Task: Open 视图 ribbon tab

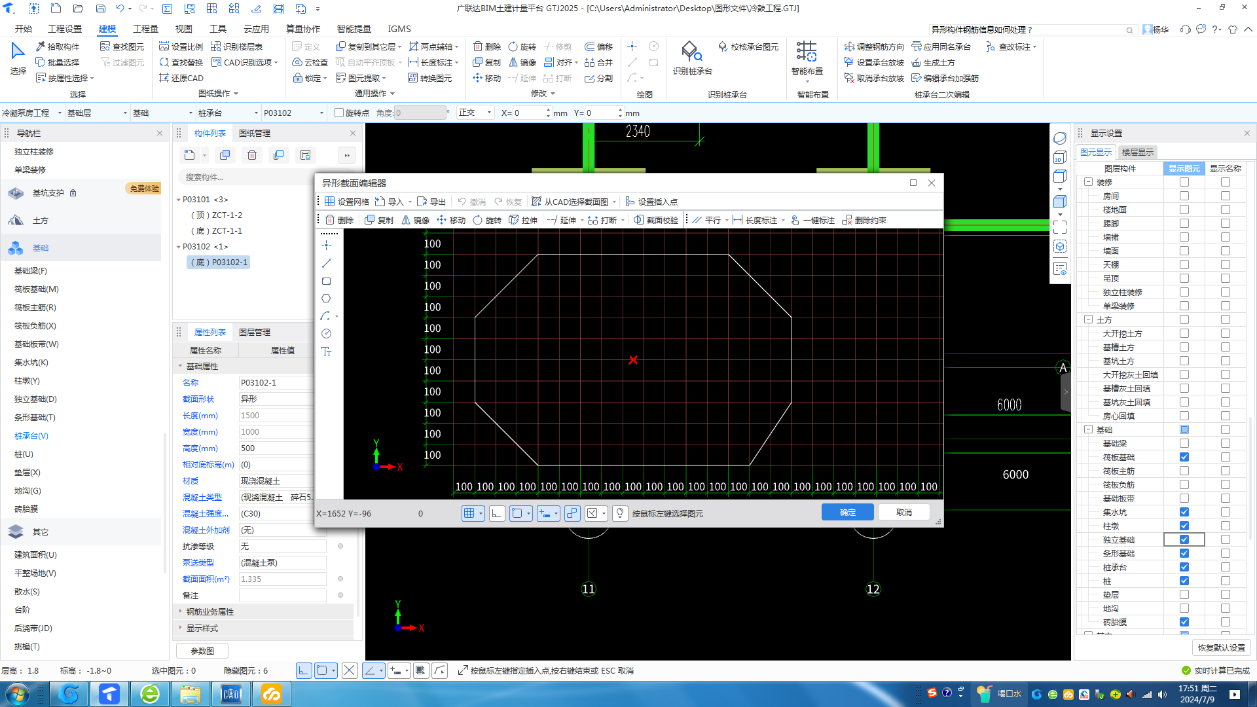Action: coord(183,29)
